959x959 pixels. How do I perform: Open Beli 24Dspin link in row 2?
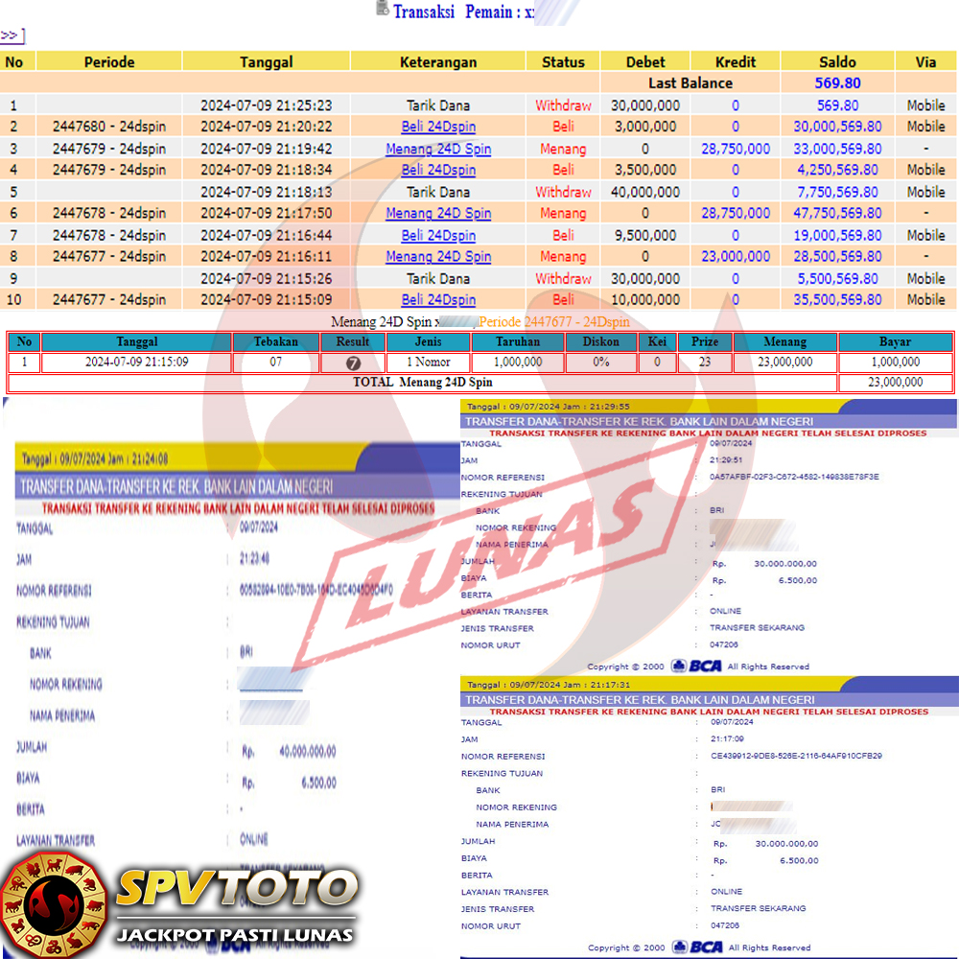point(438,127)
